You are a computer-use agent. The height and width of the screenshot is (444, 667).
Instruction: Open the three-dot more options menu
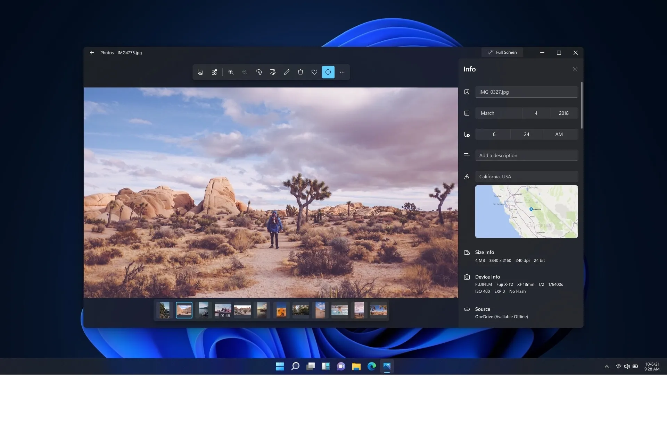click(342, 72)
